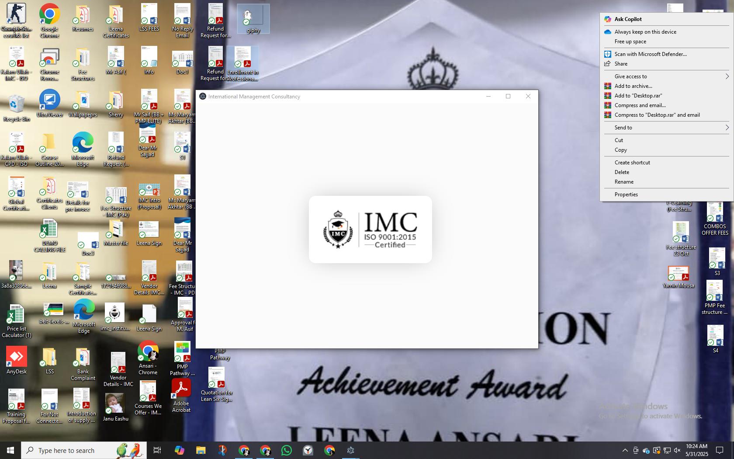
Task: Choose Add to archive...
Action: pos(667,86)
